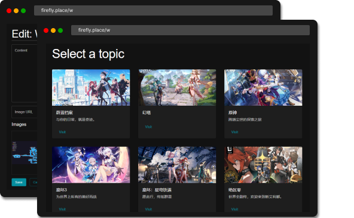
Task: Open the 原神 card banner image
Action: pyautogui.click(x=263, y=87)
